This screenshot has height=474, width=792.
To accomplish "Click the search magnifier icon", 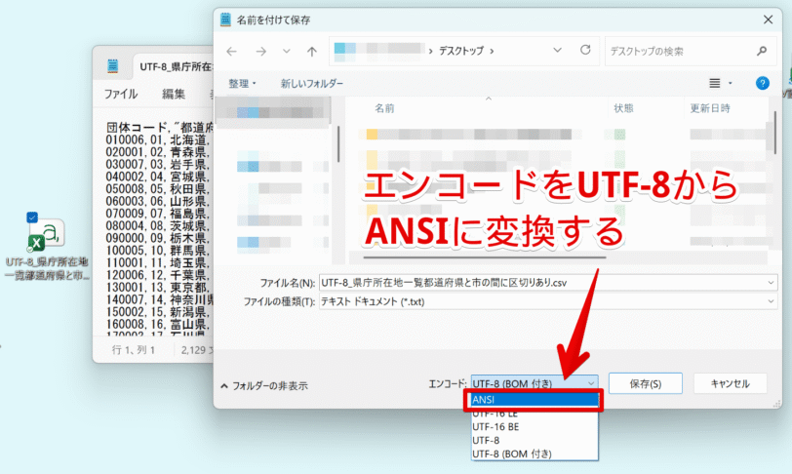I will [762, 51].
